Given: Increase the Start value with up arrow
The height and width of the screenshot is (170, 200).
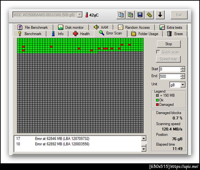Looking at the screenshot, I should coord(183,68).
